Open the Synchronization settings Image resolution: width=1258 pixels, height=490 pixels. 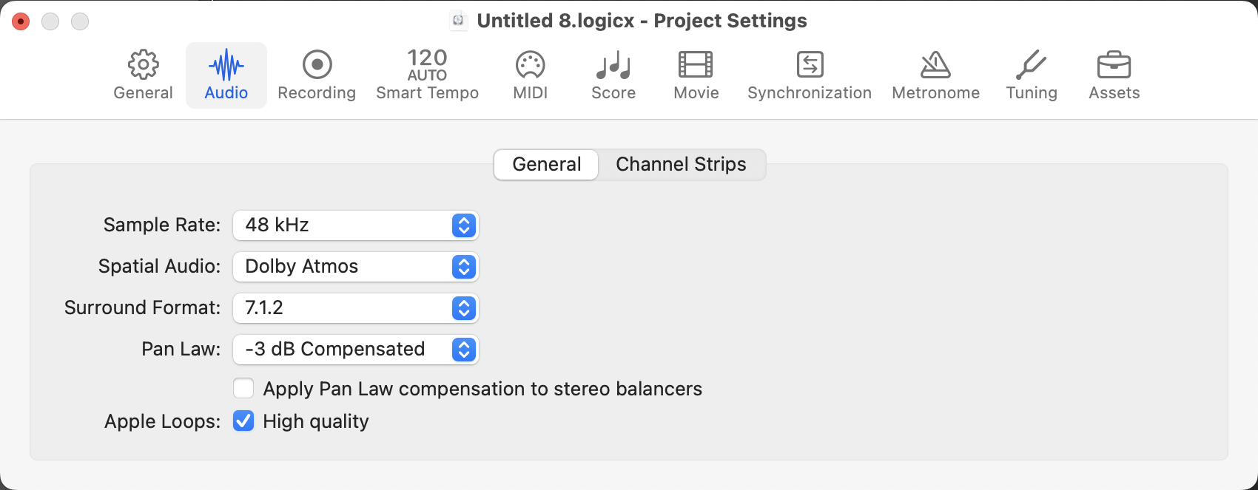pyautogui.click(x=809, y=74)
